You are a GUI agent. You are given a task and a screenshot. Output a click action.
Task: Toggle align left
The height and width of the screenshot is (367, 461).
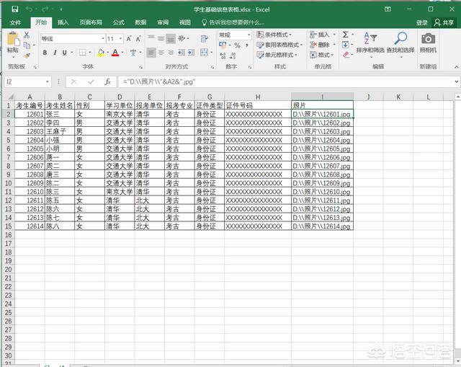pyautogui.click(x=151, y=53)
